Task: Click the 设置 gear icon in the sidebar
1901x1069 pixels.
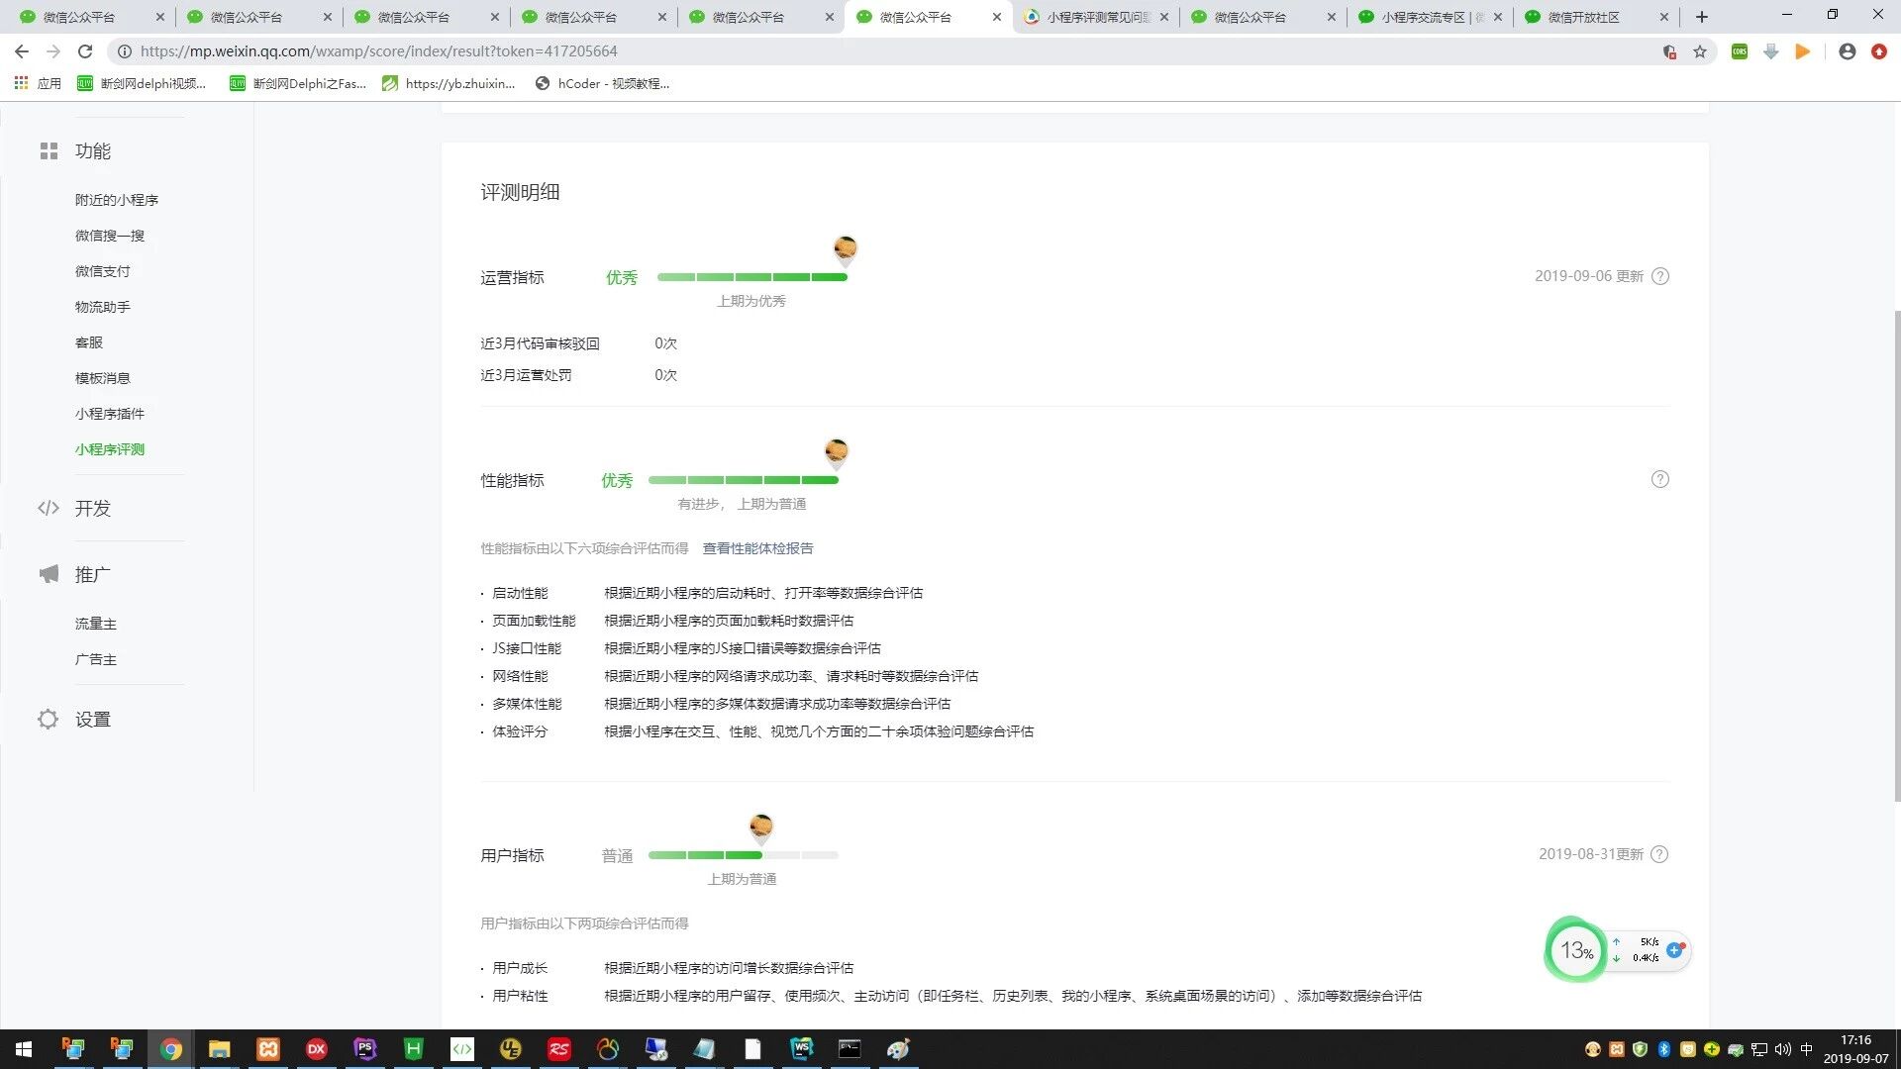Action: [49, 720]
